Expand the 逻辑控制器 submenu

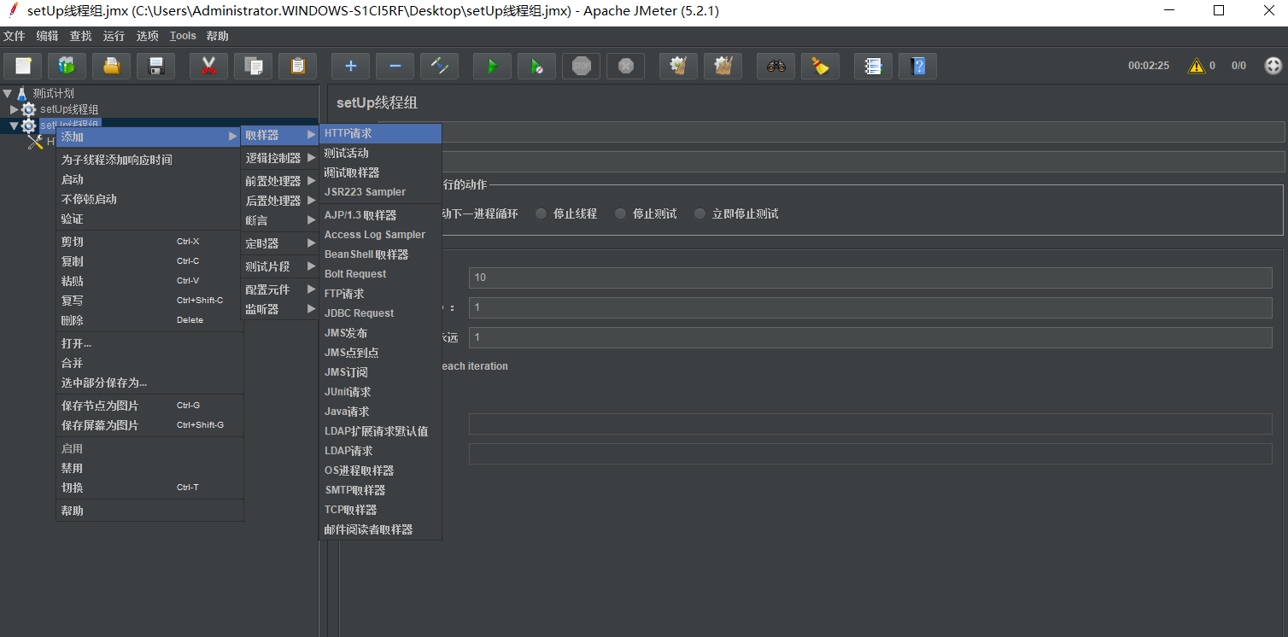coord(280,158)
